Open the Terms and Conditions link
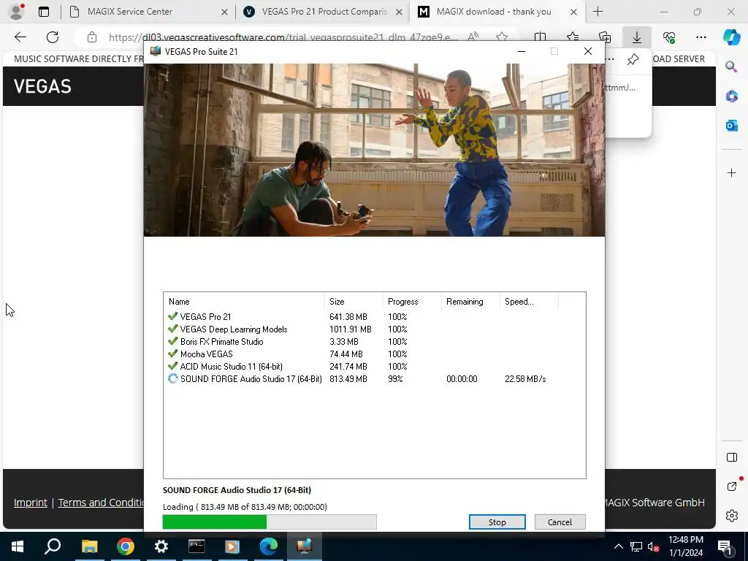The height and width of the screenshot is (561, 748). point(101,503)
